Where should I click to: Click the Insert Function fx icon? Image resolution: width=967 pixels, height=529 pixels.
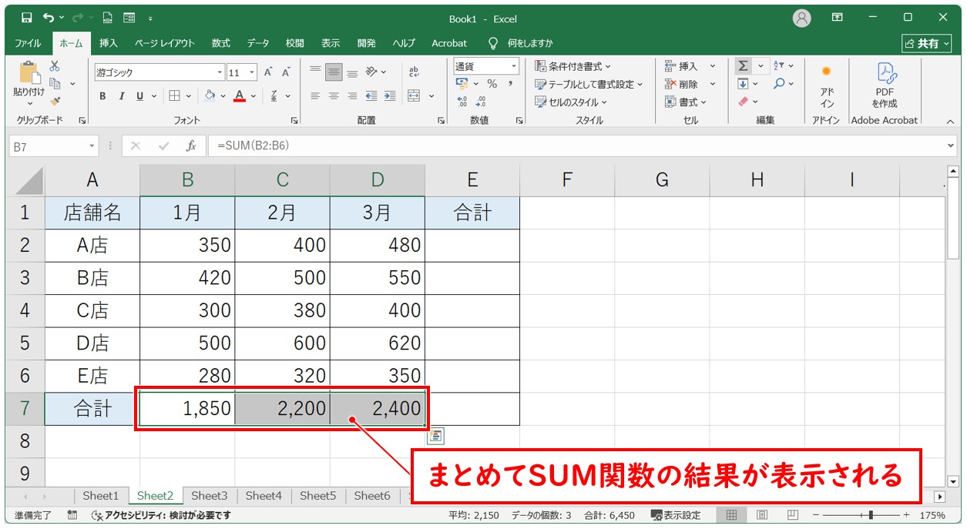click(190, 146)
